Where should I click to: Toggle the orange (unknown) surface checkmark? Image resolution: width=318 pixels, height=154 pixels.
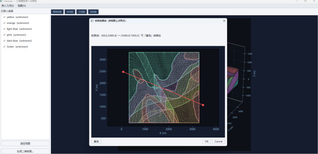(4, 23)
